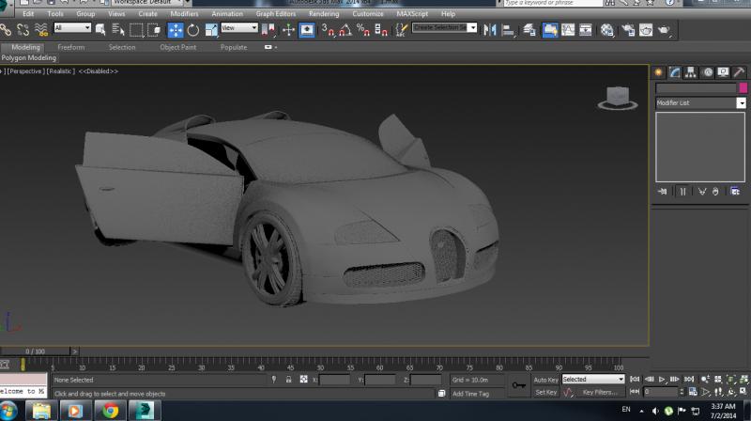
Task: Open the selection filter All dropdown
Action: 72,28
